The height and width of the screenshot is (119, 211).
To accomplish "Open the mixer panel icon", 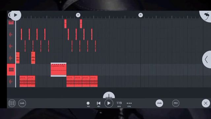I will click(x=12, y=103).
